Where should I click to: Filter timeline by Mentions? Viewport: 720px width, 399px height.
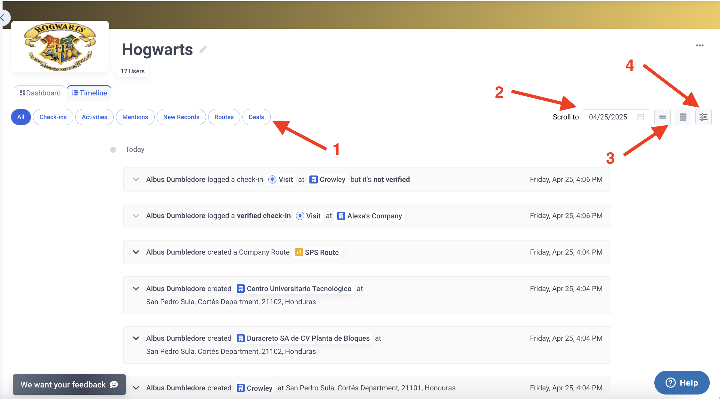click(x=135, y=117)
